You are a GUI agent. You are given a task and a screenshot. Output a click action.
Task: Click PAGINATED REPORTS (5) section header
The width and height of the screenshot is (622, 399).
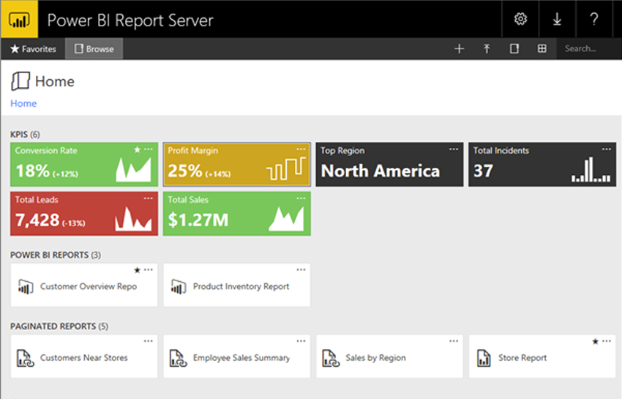click(x=59, y=327)
